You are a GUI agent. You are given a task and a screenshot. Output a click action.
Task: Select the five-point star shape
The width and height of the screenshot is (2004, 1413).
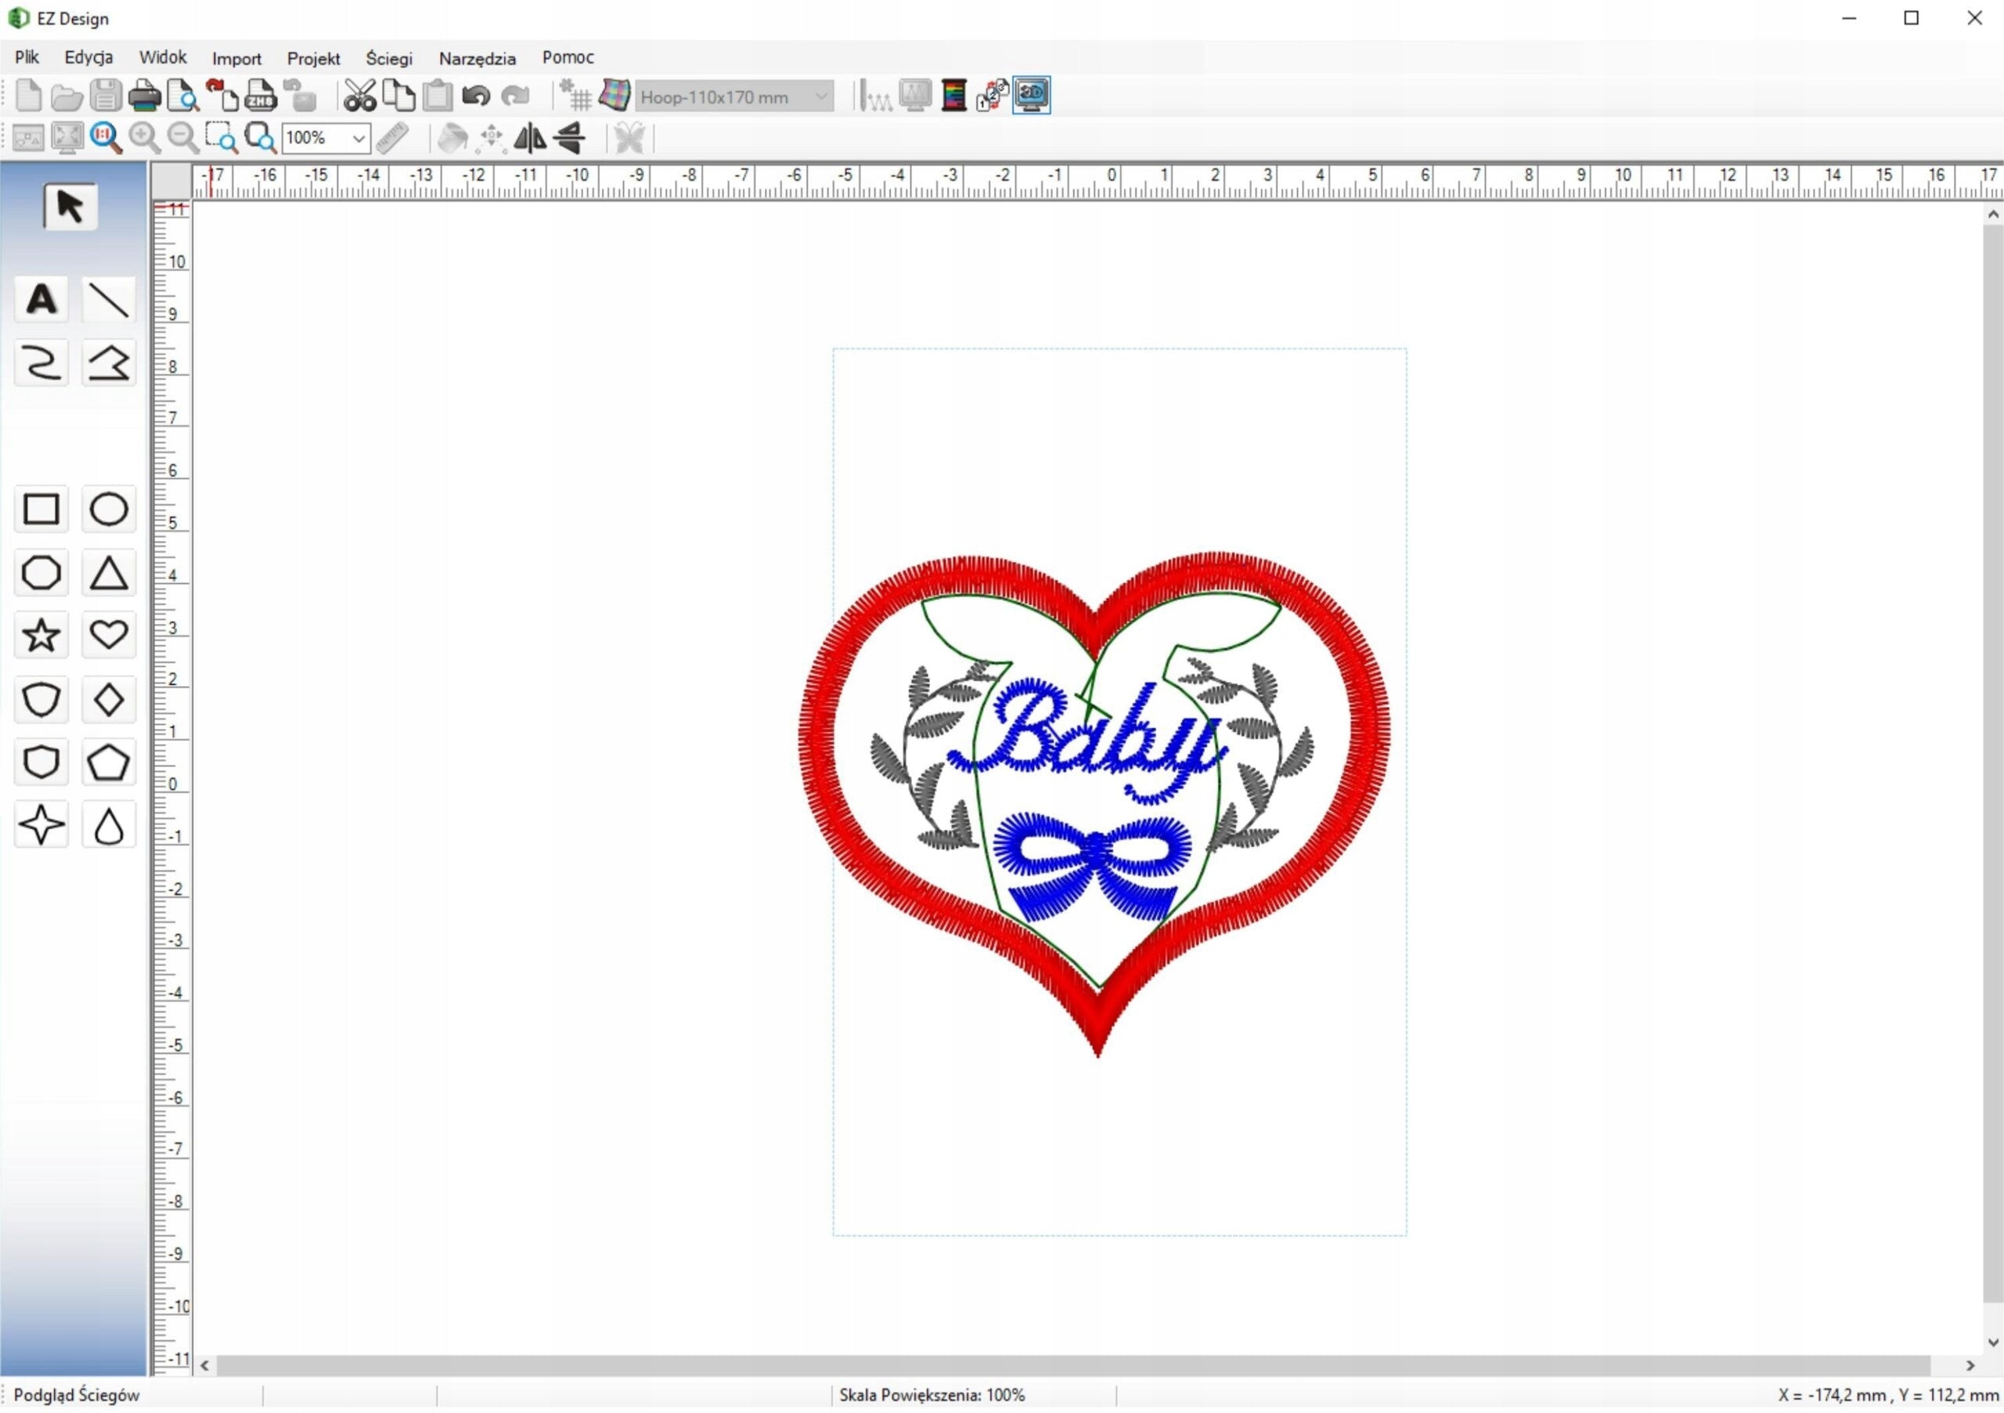point(41,635)
